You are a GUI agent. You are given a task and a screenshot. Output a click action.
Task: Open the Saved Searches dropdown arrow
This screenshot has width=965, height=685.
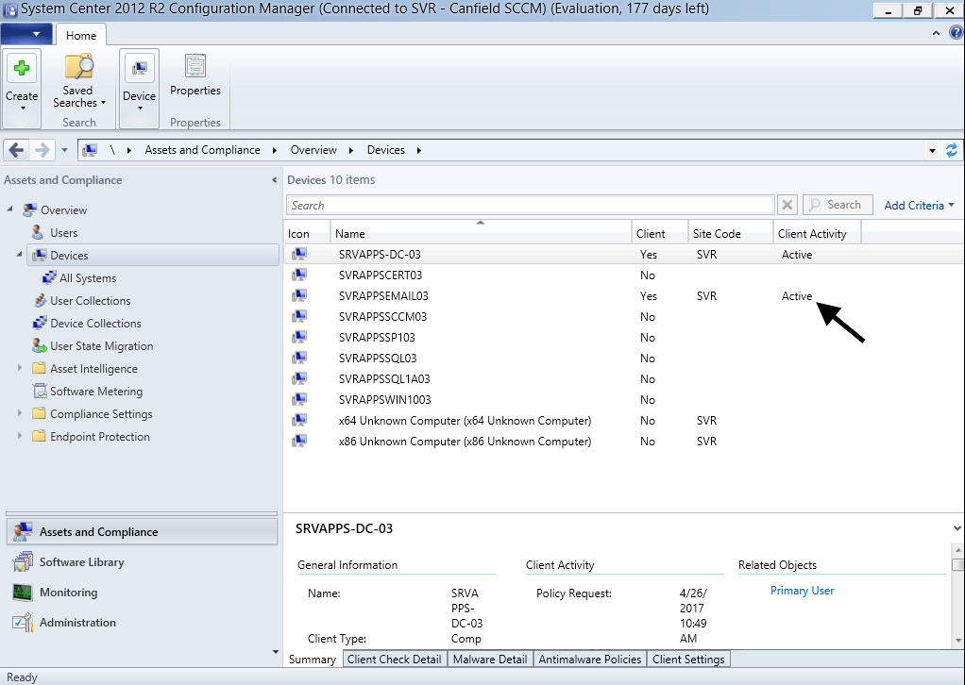point(104,103)
